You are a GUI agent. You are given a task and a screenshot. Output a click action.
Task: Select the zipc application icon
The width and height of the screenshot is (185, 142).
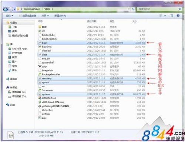pyautogui.click(x=40, y=118)
